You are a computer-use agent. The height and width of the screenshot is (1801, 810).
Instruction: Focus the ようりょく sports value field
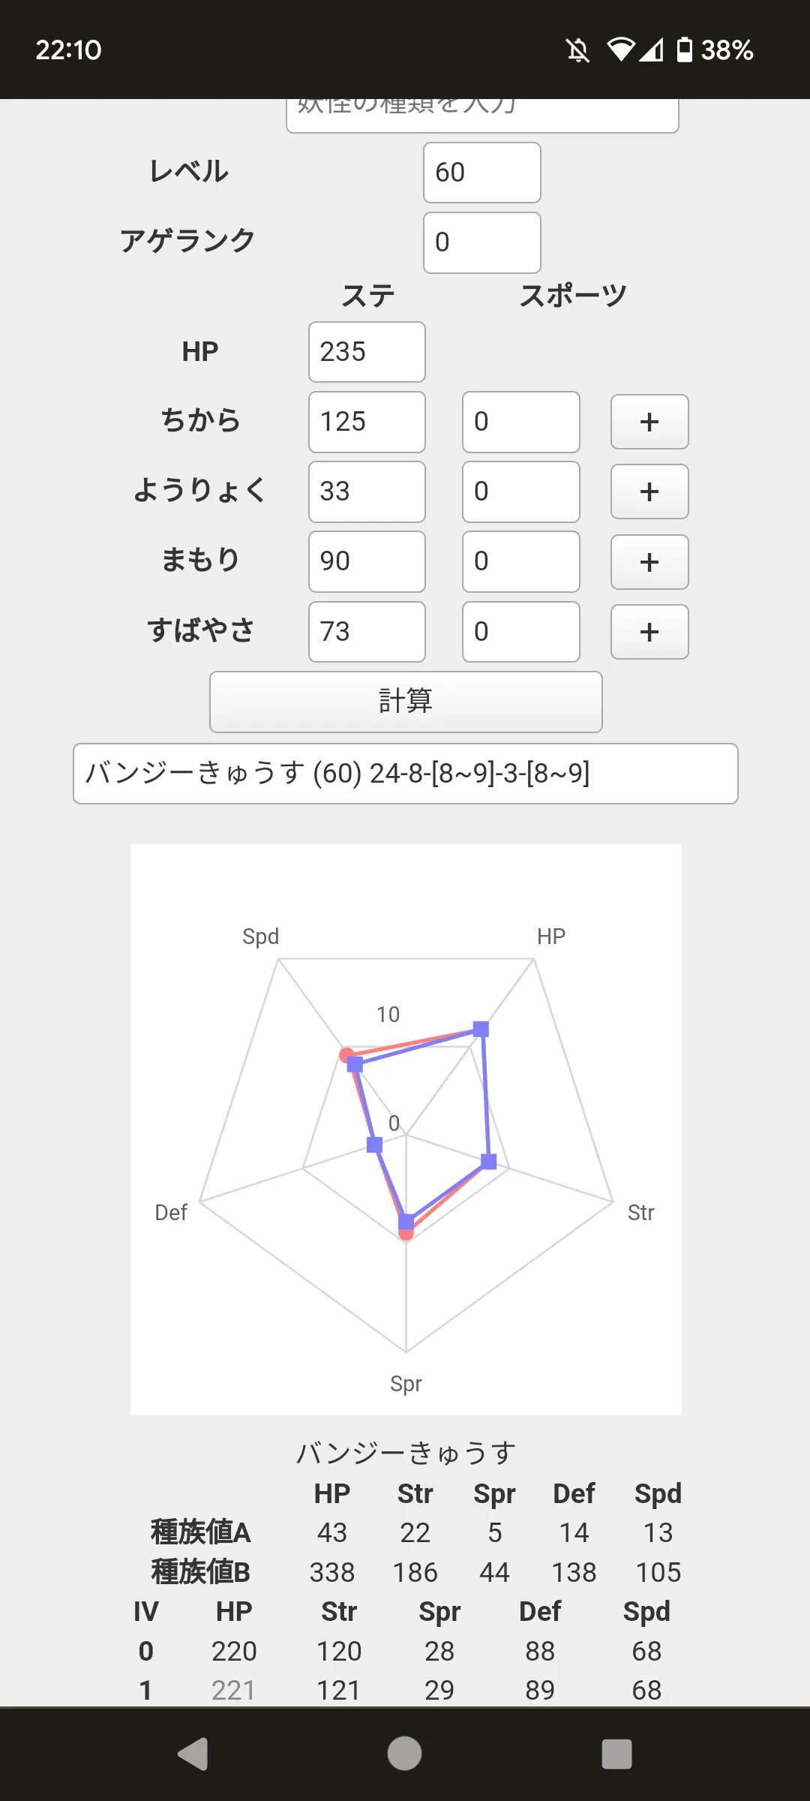tap(521, 492)
